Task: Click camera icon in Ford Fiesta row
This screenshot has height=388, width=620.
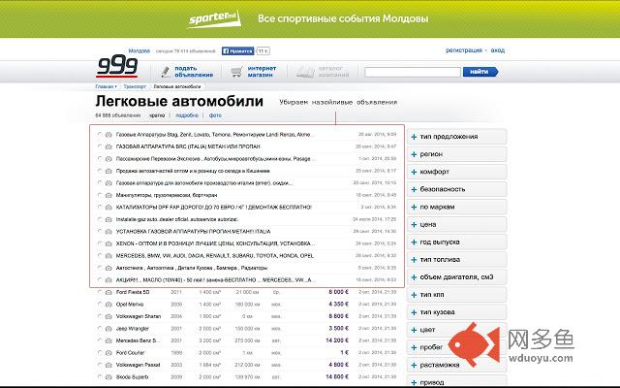Action: [108, 292]
